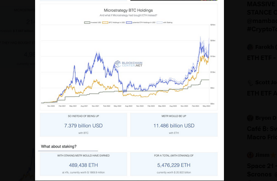Viewport: 277px width, 181px height.
Task: Open Farokh's profile avatar
Action: coord(250,47)
